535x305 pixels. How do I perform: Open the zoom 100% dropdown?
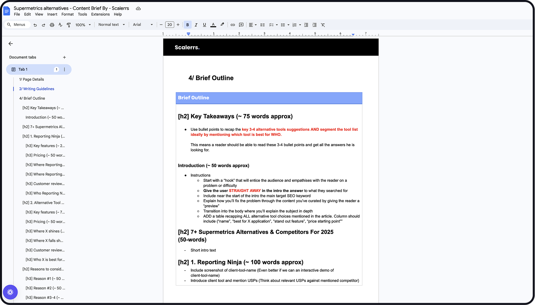click(83, 25)
